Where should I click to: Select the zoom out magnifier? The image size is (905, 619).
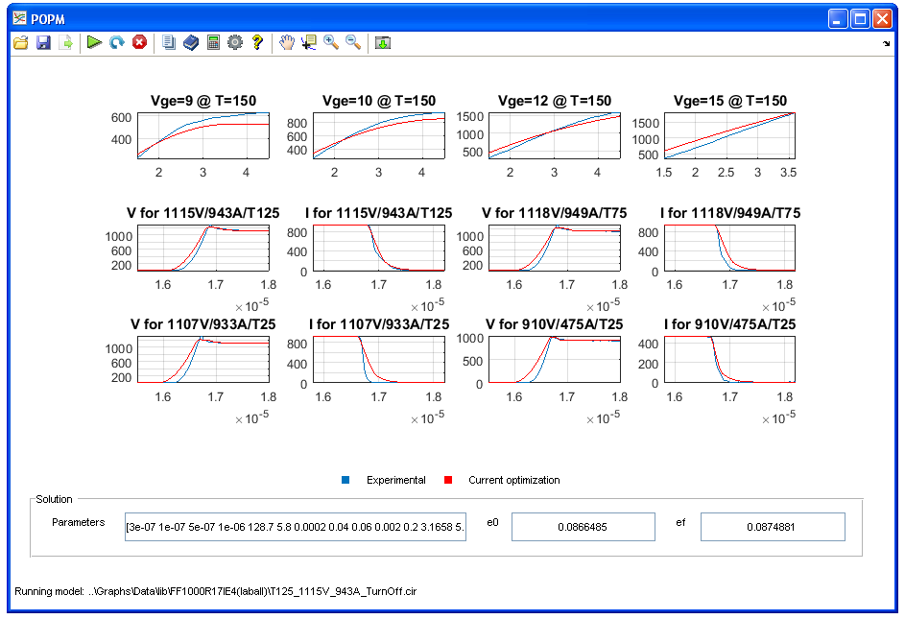click(353, 43)
